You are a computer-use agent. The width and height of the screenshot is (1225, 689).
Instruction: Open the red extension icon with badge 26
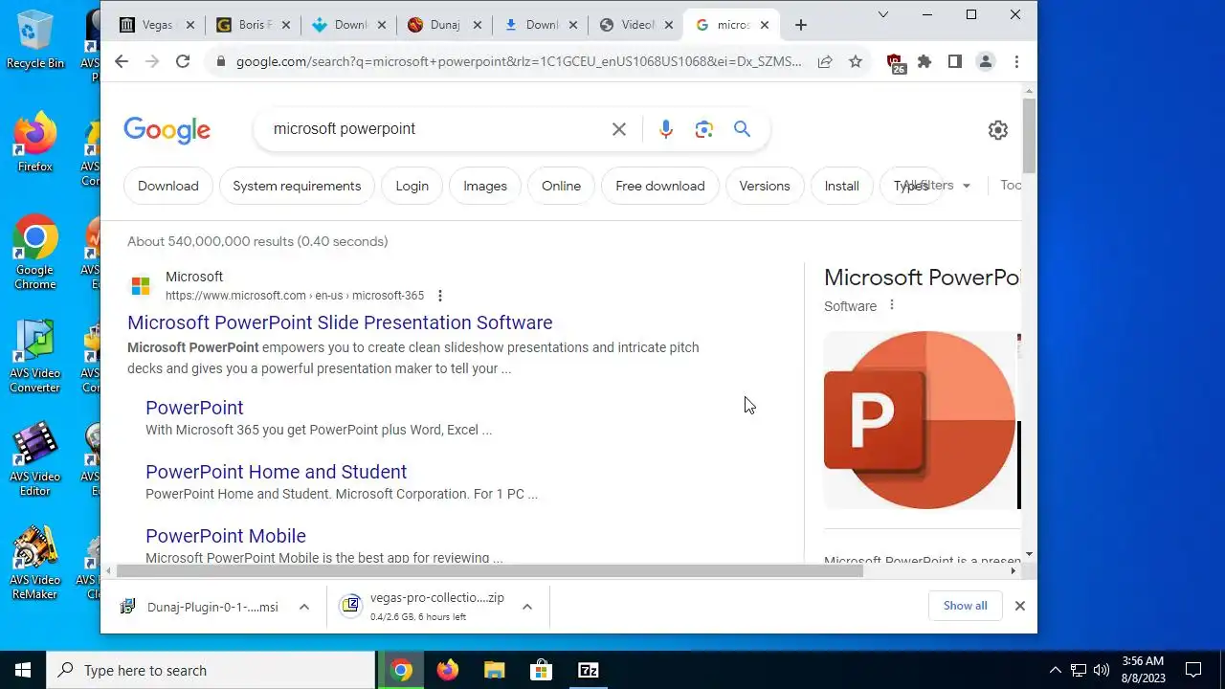coord(896,63)
